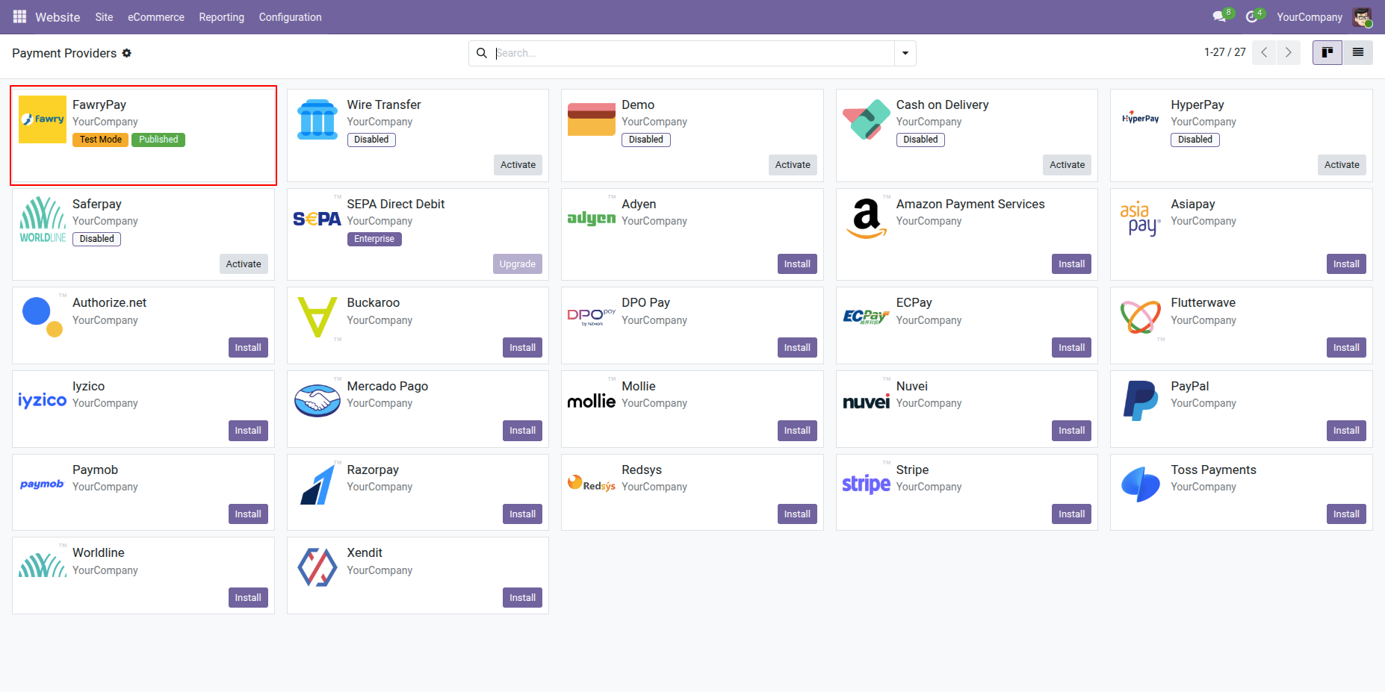The image size is (1385, 692).
Task: Install the Iyzico provider
Action: [248, 431]
